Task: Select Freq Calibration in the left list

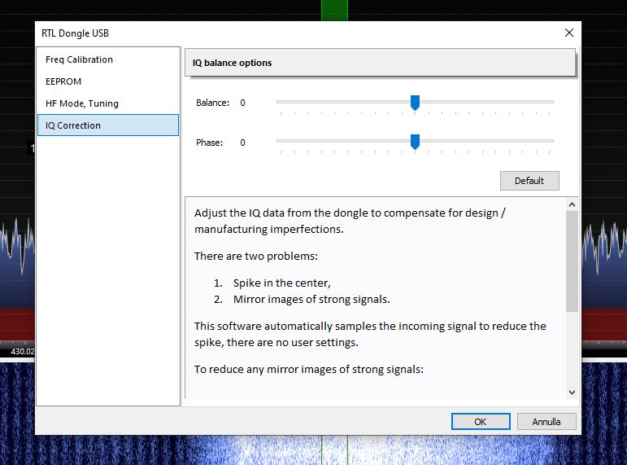Action: 79,59
